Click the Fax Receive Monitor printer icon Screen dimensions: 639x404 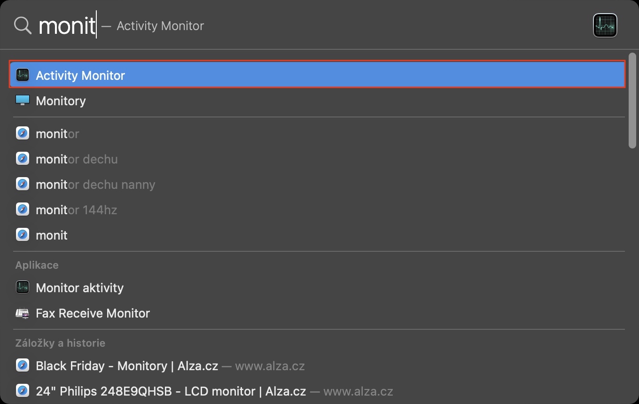pos(23,313)
